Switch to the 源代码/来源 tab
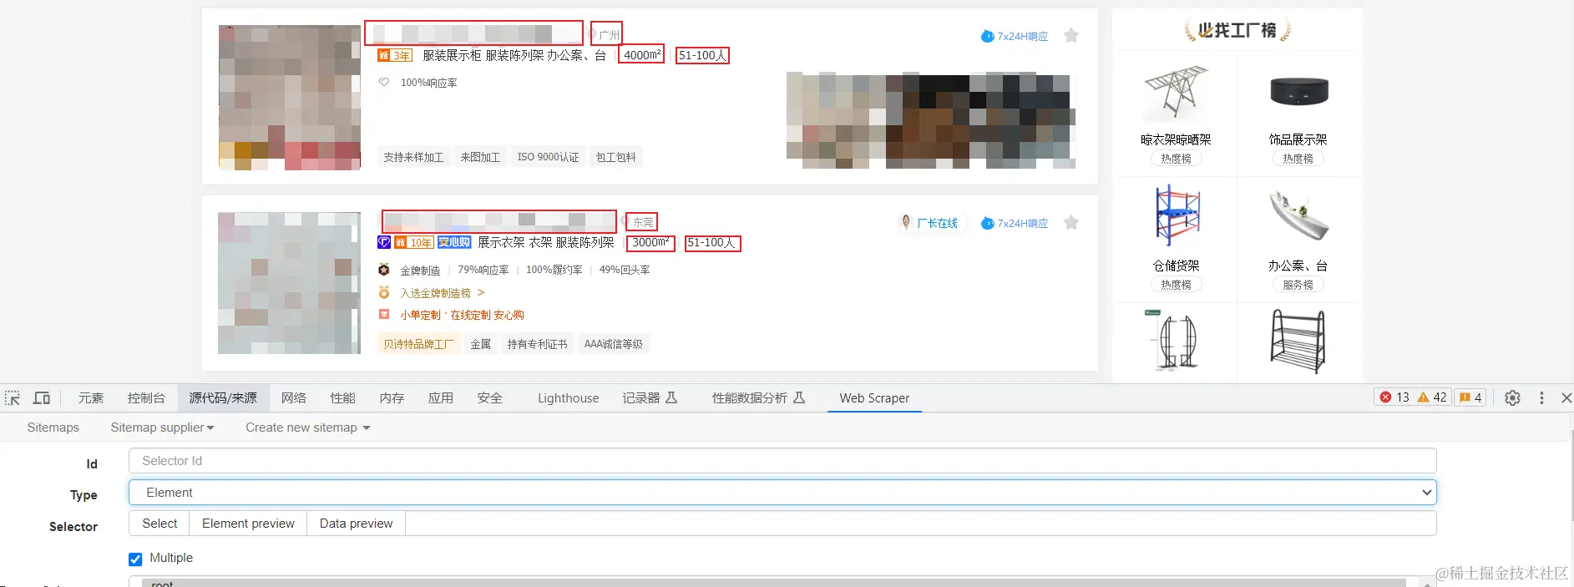The width and height of the screenshot is (1574, 587). 223,398
